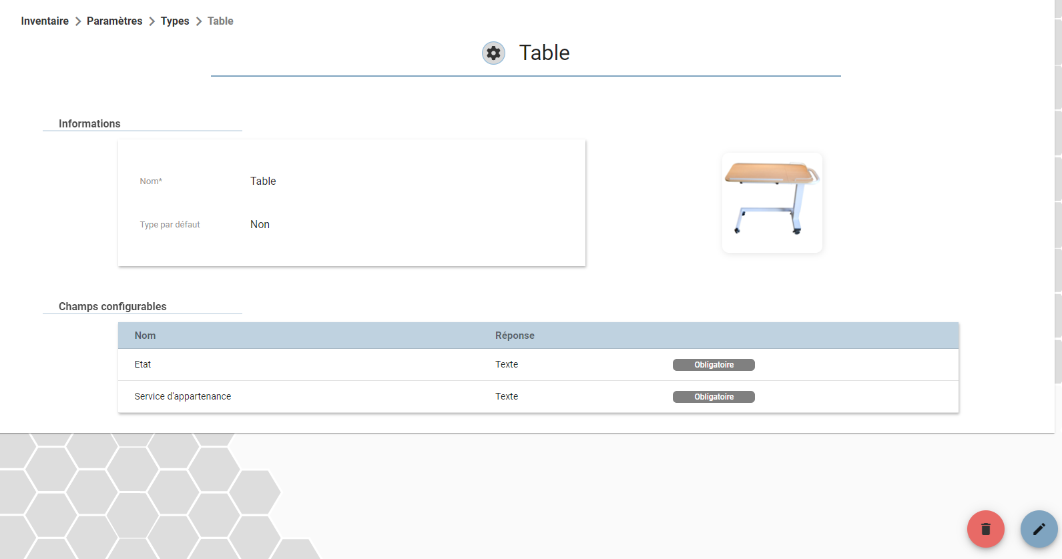Click the chevron after Inventaire breadcrumb

coord(78,21)
